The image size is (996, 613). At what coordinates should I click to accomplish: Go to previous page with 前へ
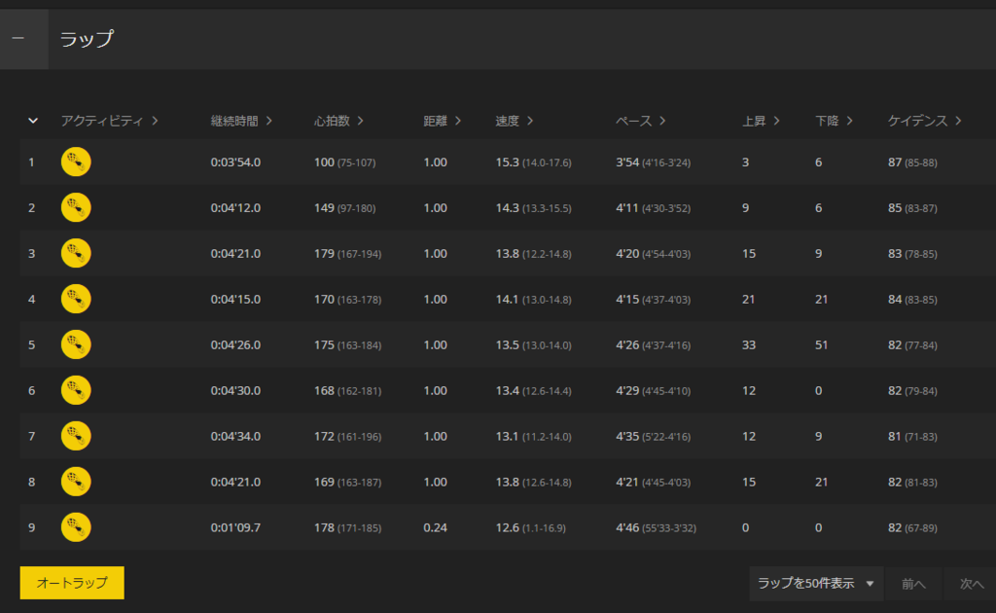pos(913,584)
